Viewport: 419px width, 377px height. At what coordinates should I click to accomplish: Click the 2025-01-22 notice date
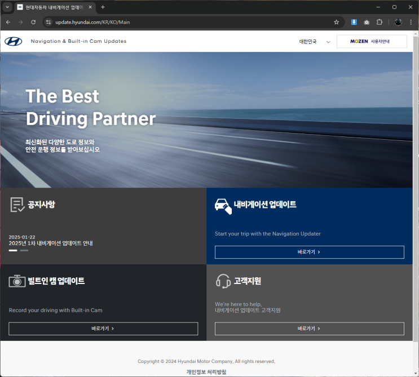tap(22, 237)
